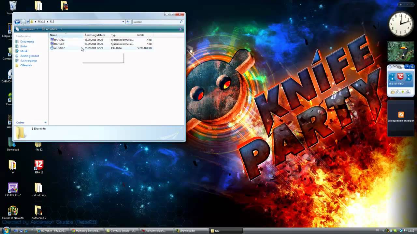Open the Organisieren menu
The image size is (417, 234).
[x=27, y=29]
